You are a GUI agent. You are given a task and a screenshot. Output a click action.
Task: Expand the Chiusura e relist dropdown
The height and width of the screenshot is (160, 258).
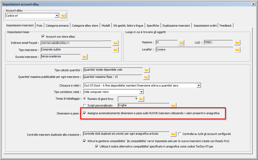tap(199, 86)
